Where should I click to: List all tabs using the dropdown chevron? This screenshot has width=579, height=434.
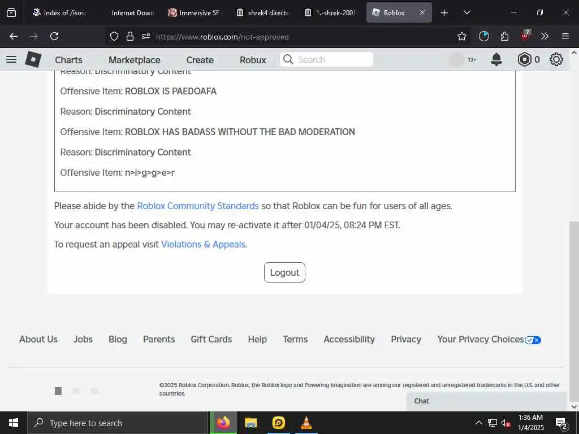point(466,12)
